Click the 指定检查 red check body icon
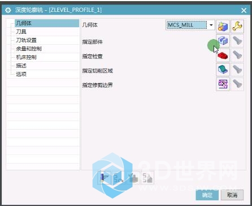The width and height of the screenshot is (252, 206). (x=223, y=55)
